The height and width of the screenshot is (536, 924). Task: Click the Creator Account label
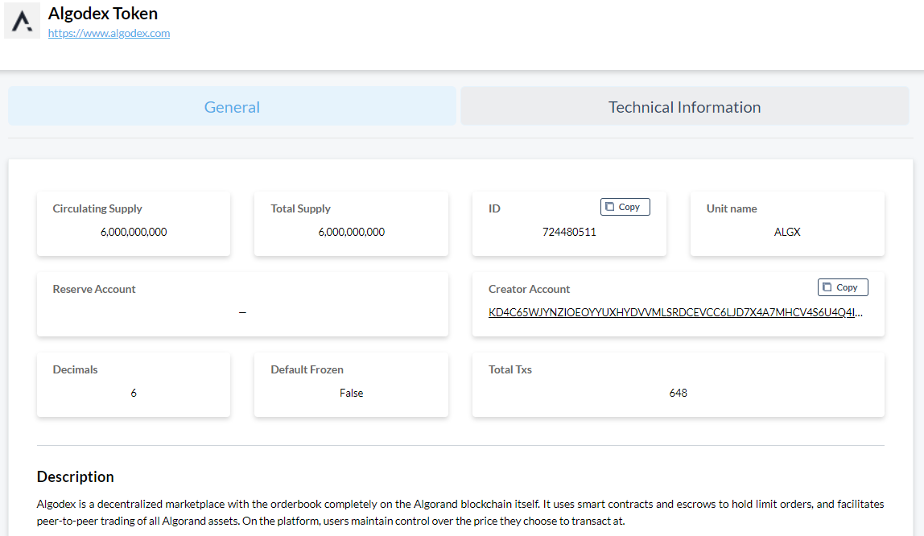529,289
